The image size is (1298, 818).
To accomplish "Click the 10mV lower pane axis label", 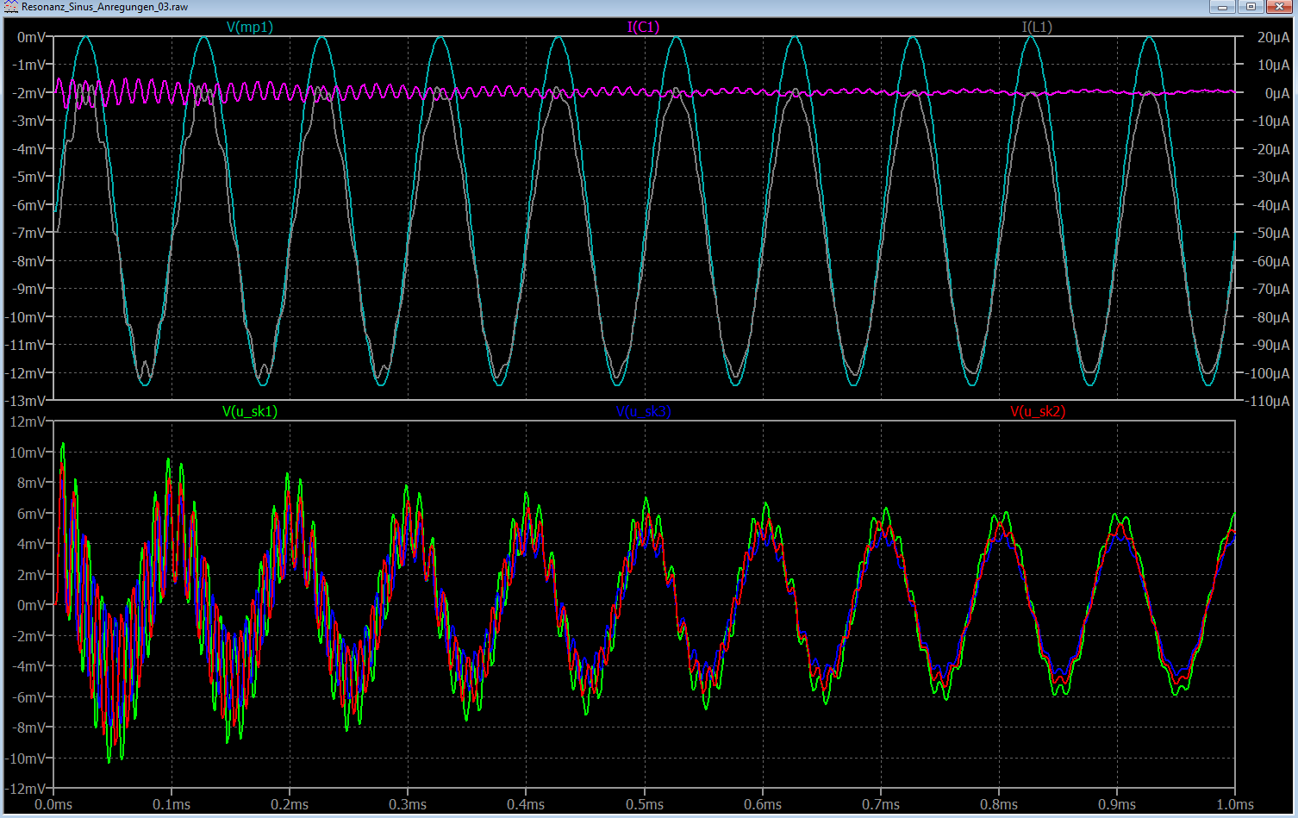I will click(28, 453).
